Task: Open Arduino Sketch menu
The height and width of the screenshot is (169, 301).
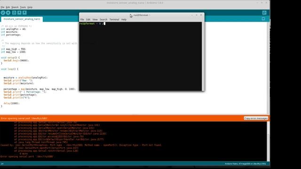Action: coord(15,8)
